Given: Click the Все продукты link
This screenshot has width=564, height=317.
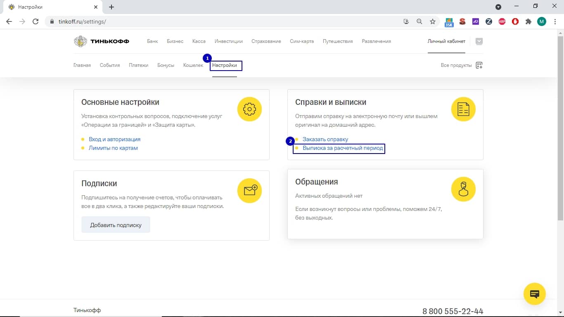Looking at the screenshot, I should [x=456, y=65].
